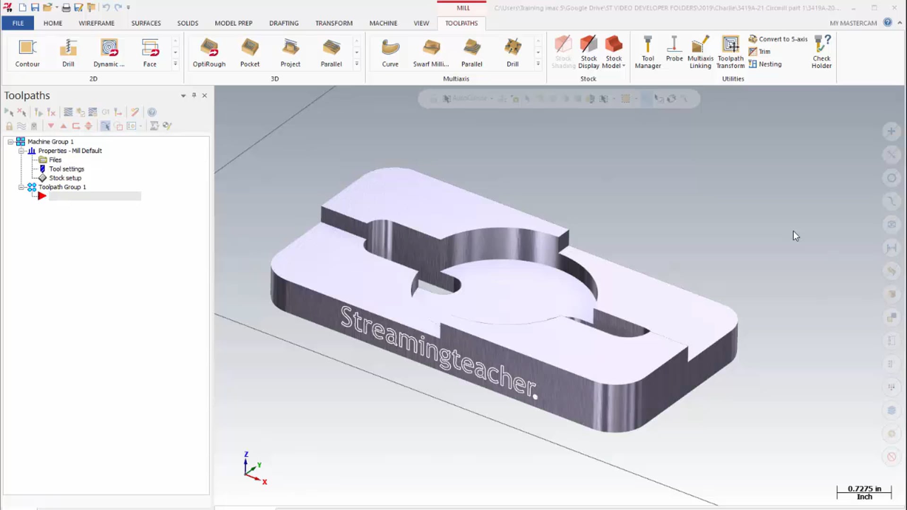Collapse the Toolpath Group 1 node
Viewport: 907px width, 510px height.
(x=21, y=187)
